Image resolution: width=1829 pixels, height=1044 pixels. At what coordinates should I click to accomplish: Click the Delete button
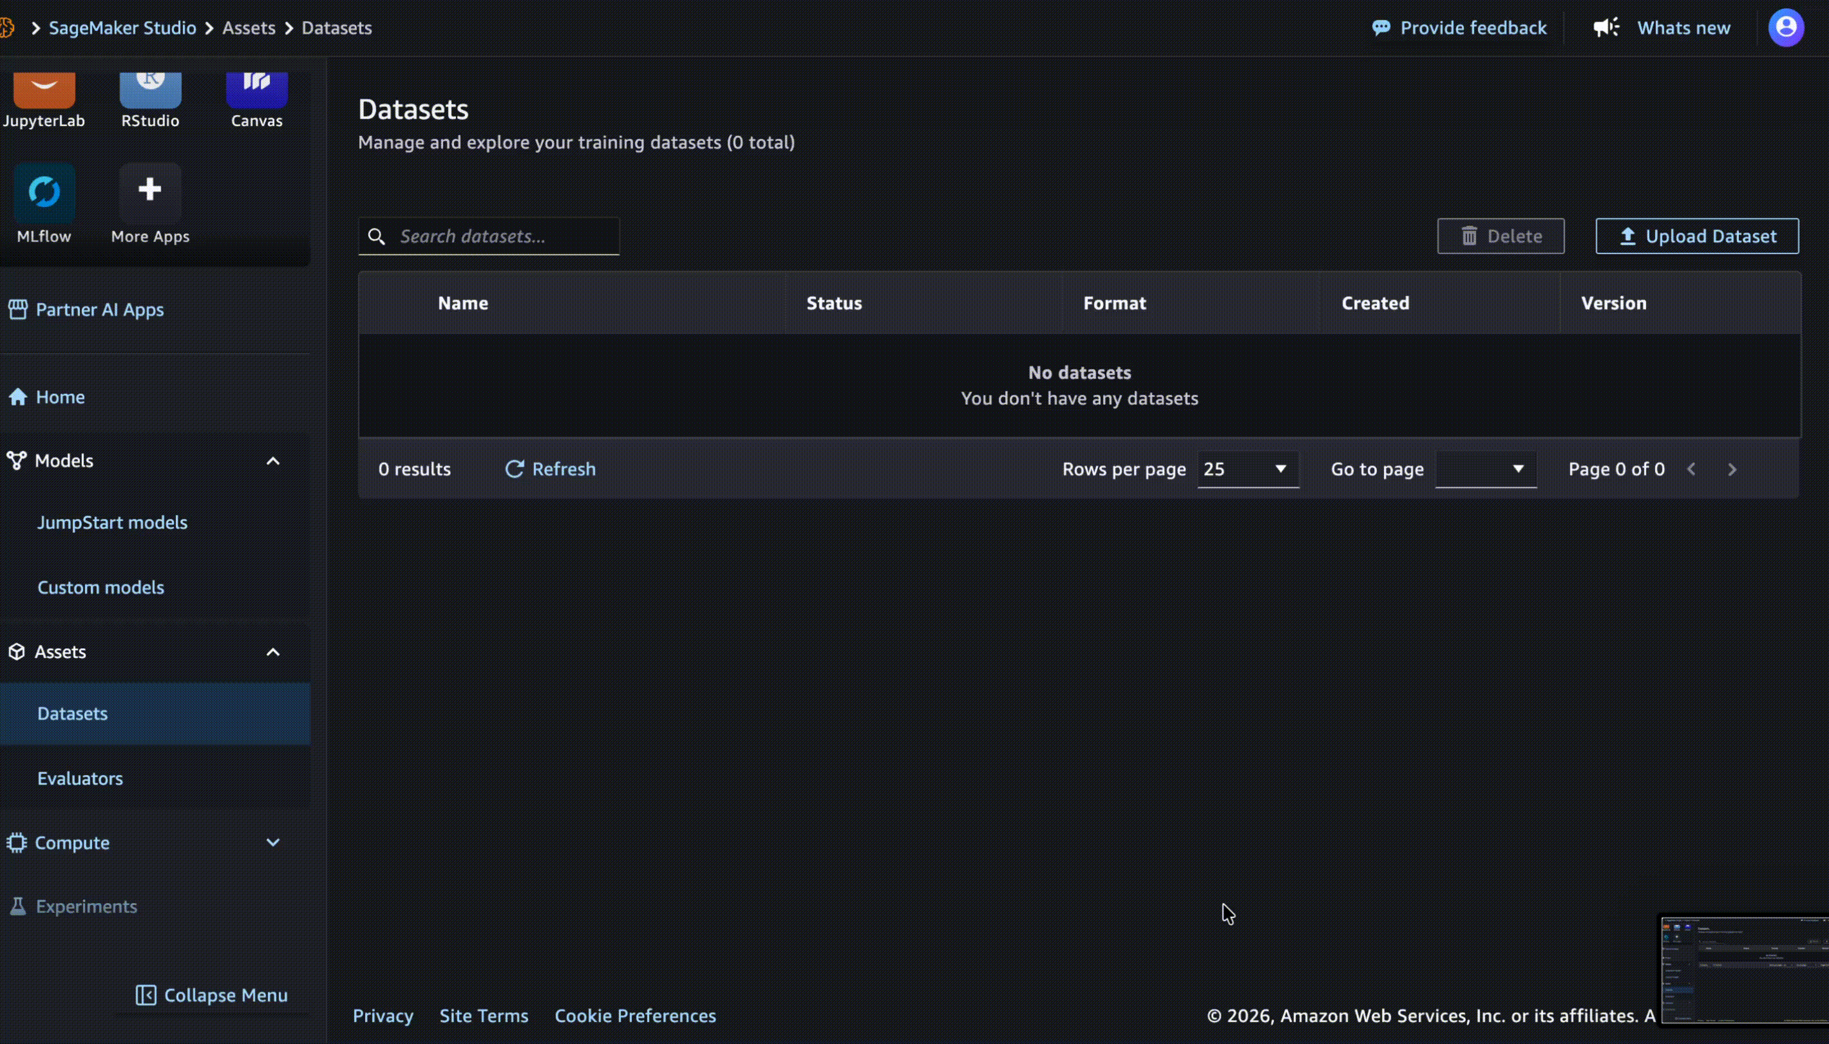point(1501,237)
